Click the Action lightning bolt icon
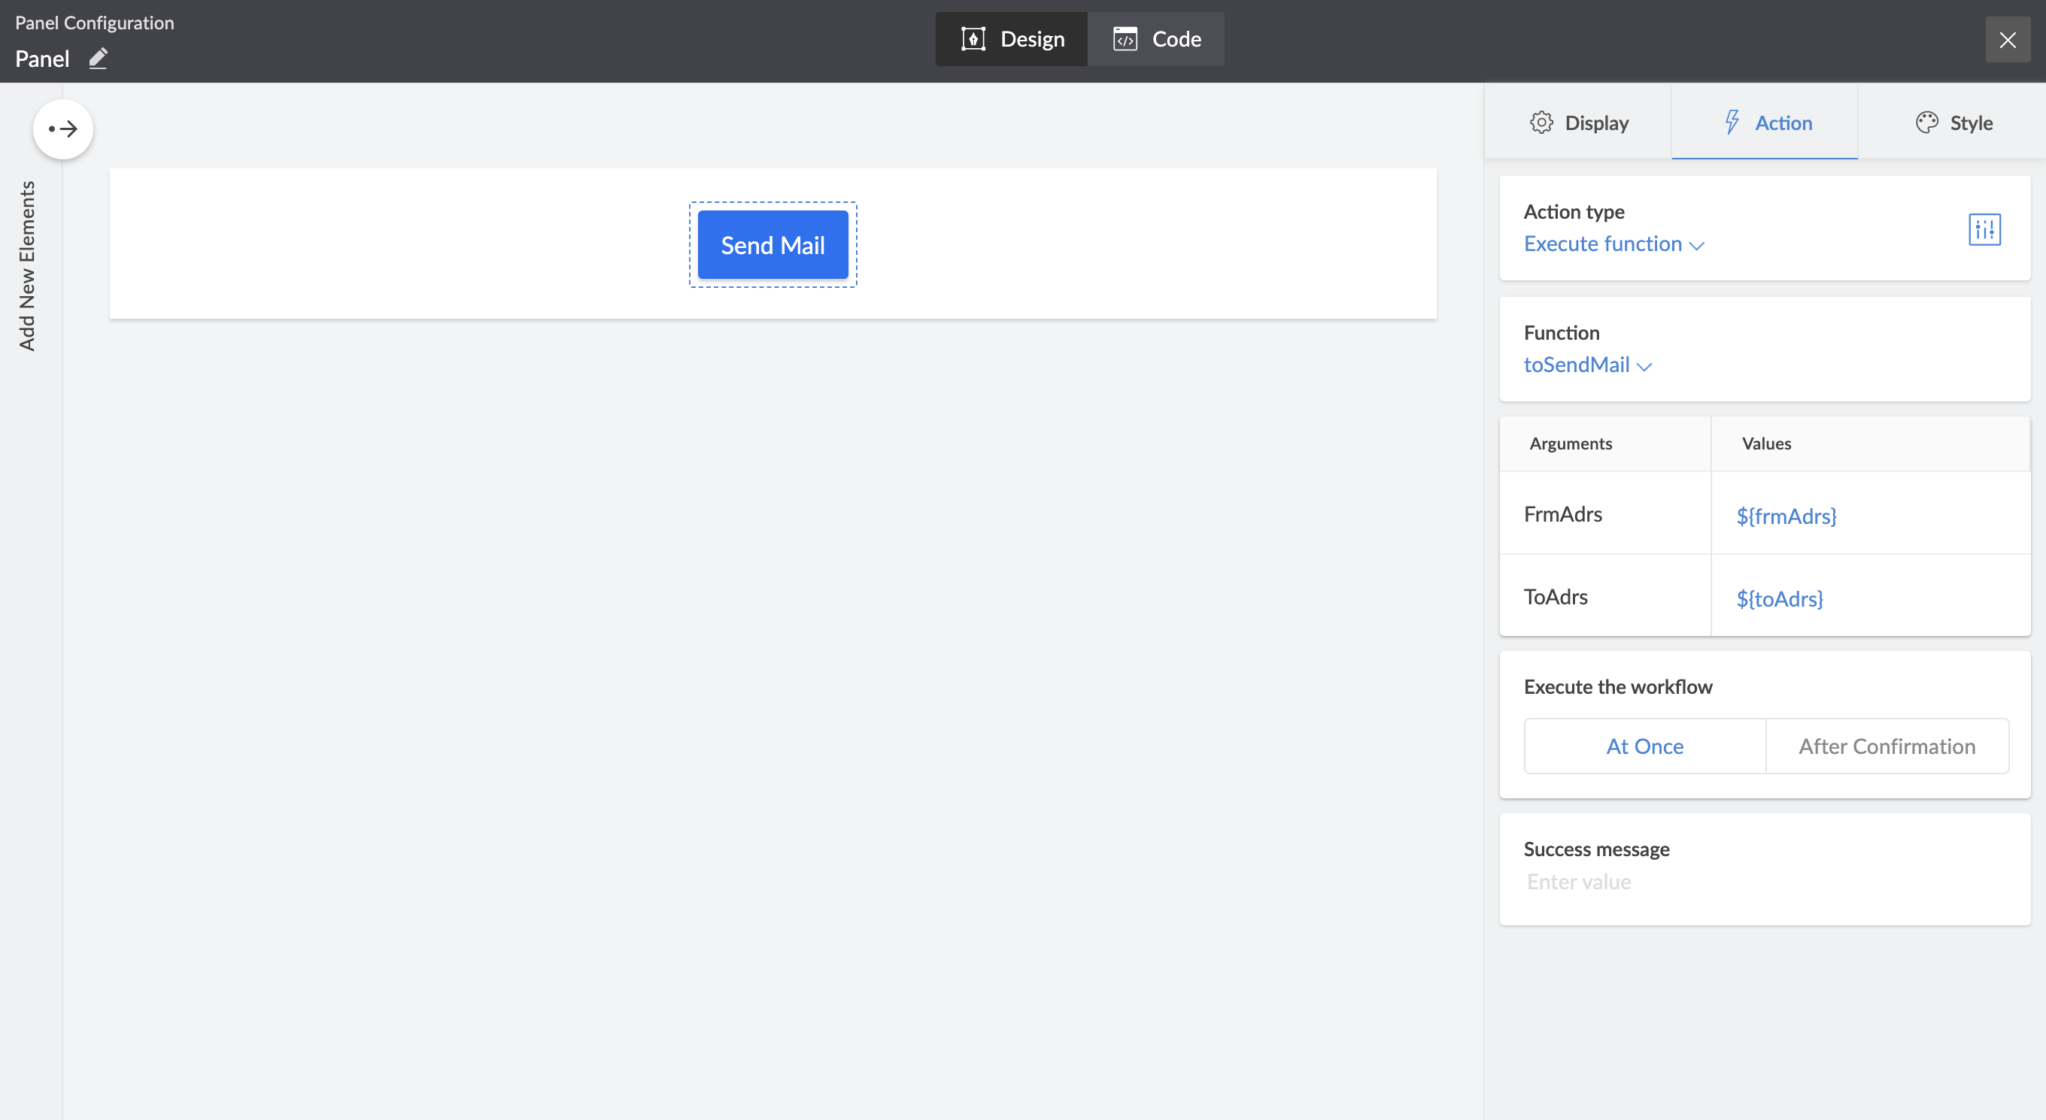This screenshot has height=1120, width=2046. (x=1732, y=123)
